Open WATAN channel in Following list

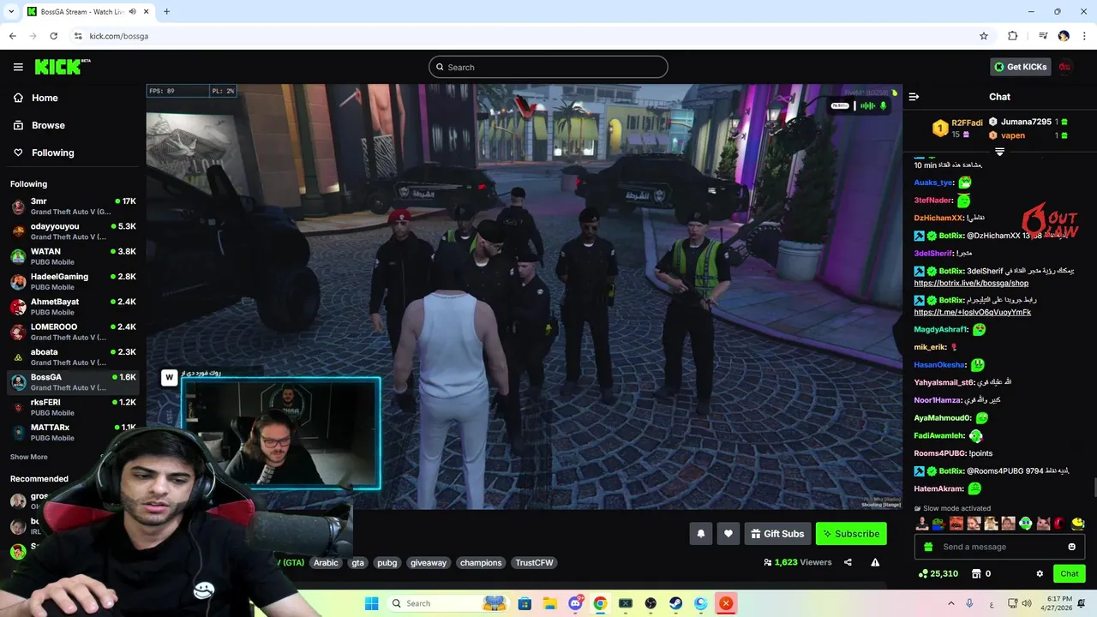pyautogui.click(x=73, y=256)
